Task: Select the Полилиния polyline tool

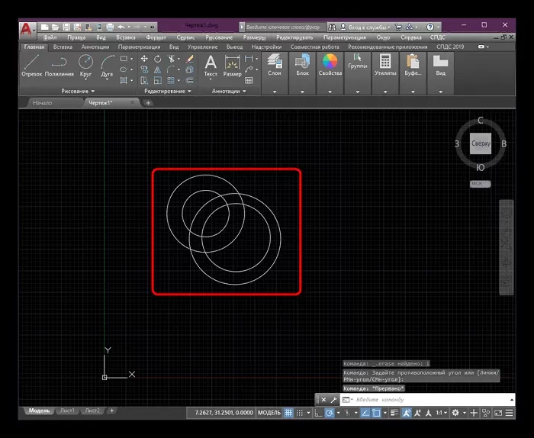Action: [x=59, y=66]
